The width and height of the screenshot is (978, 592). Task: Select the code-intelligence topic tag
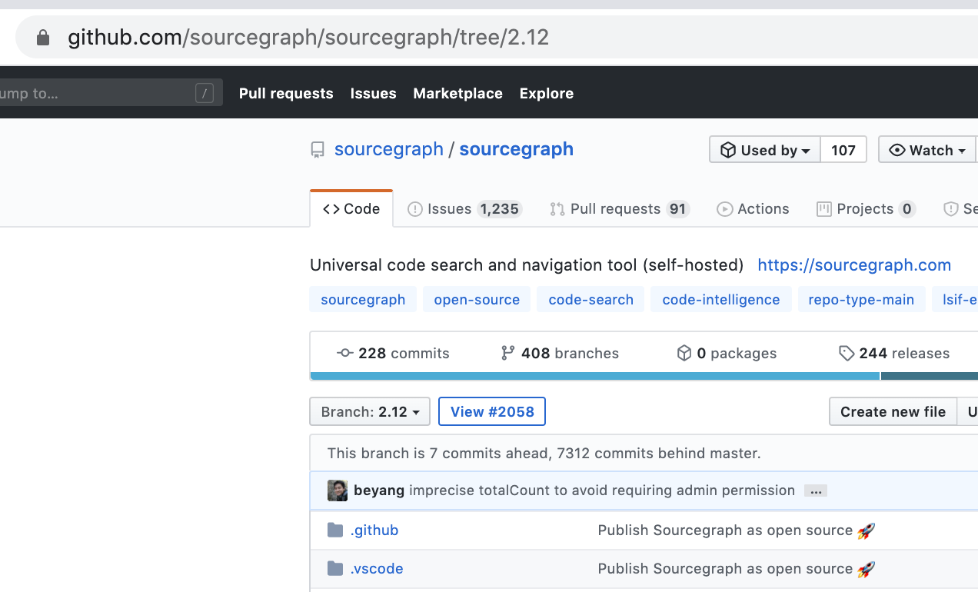[721, 299]
